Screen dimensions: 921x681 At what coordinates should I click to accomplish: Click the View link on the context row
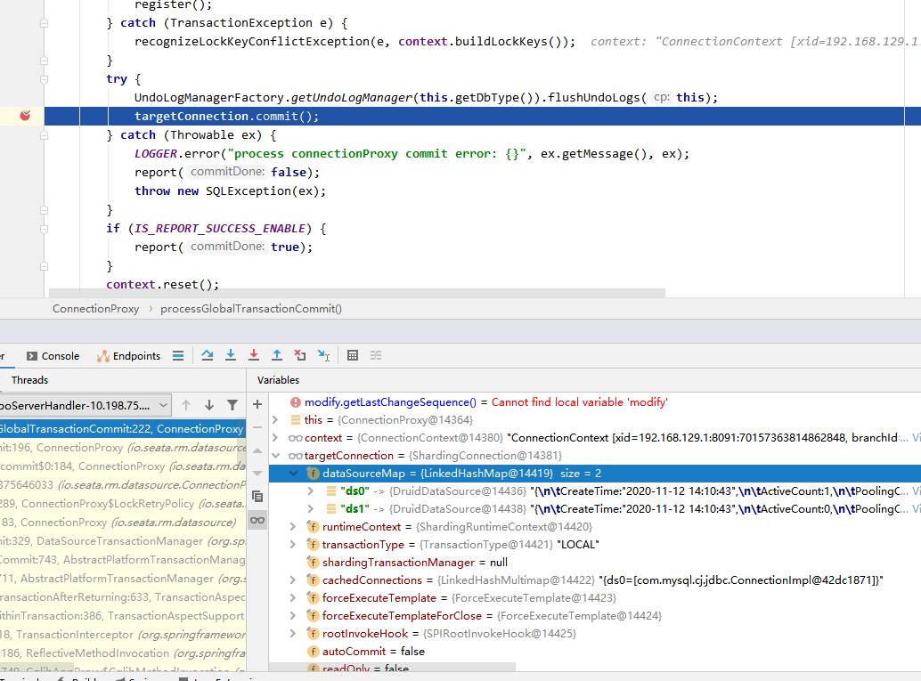click(x=917, y=437)
